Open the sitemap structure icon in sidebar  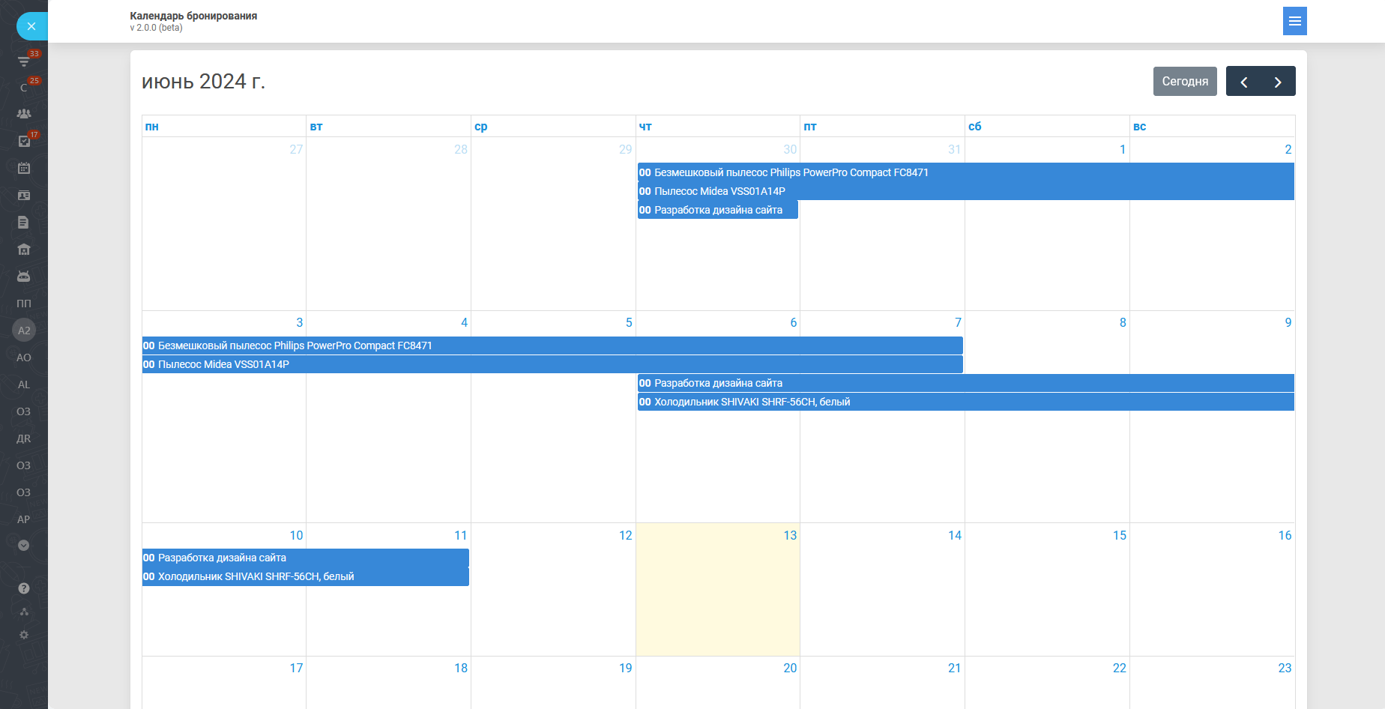coord(24,612)
